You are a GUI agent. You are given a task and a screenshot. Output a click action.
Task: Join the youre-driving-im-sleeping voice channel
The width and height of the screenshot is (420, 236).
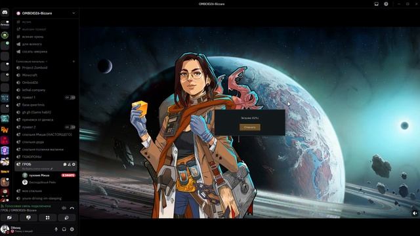click(x=46, y=198)
